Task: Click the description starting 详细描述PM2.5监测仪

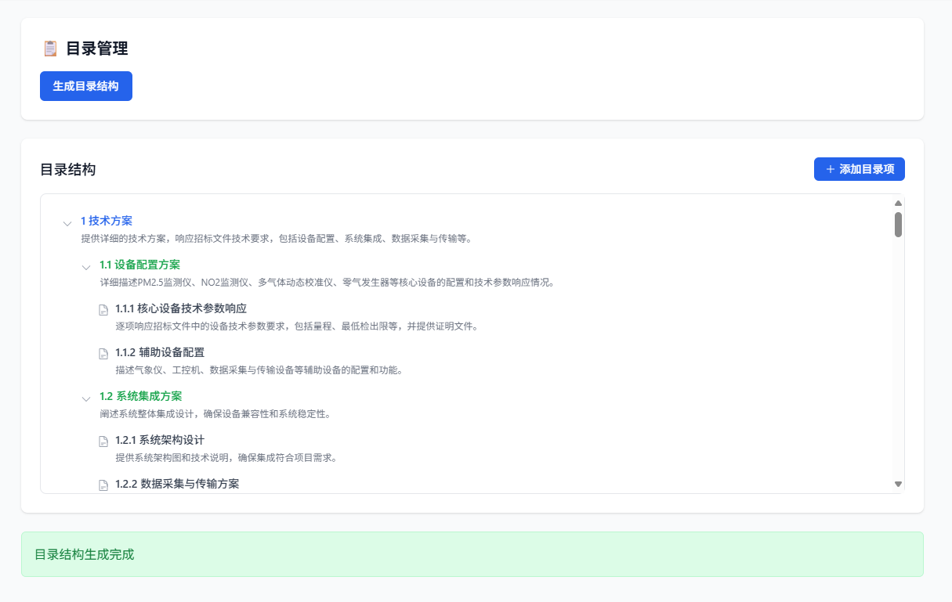Action: [327, 283]
